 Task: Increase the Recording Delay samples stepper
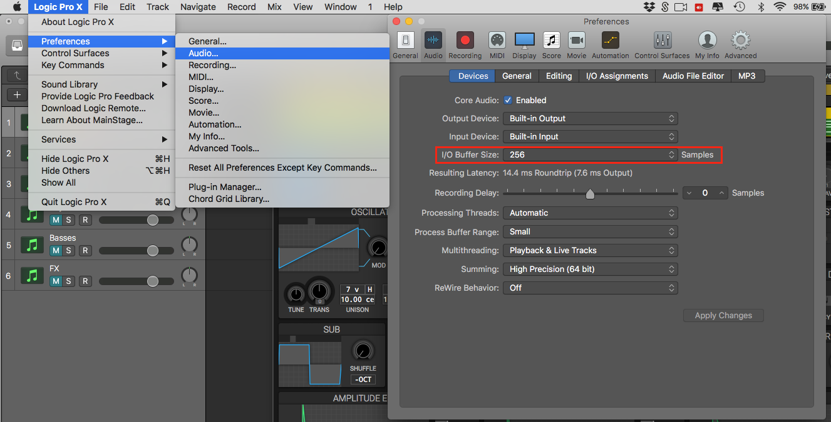tap(722, 193)
